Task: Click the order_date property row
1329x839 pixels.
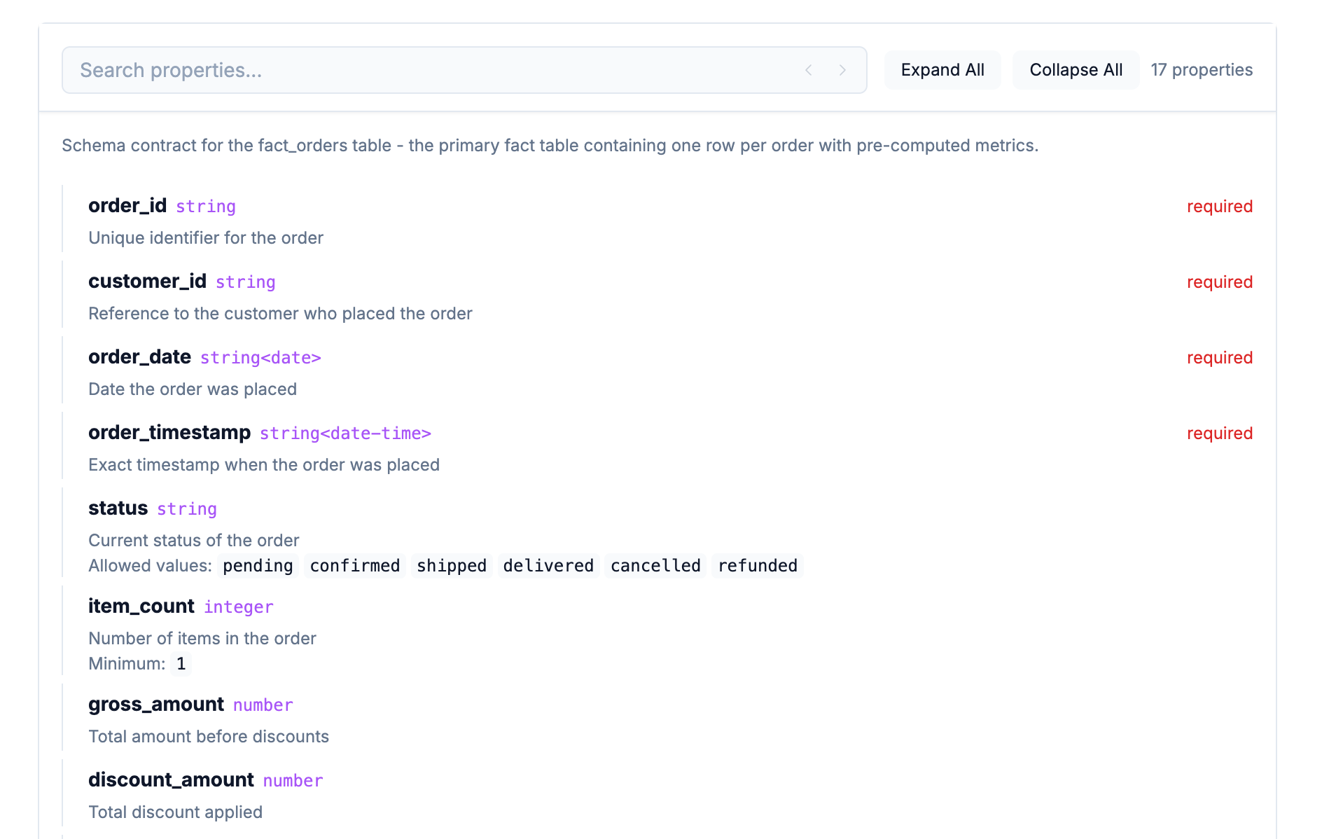Action: (x=139, y=357)
